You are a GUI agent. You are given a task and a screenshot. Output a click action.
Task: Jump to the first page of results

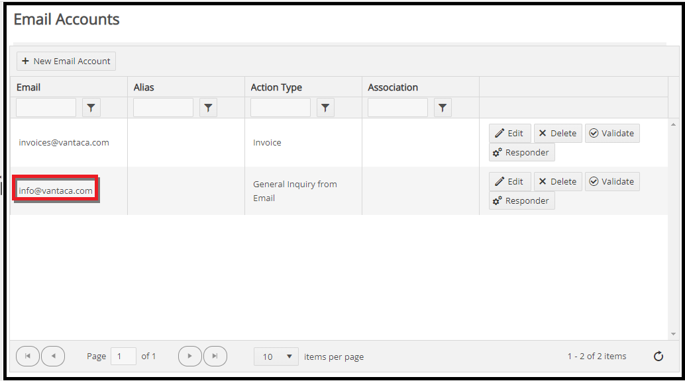point(27,356)
